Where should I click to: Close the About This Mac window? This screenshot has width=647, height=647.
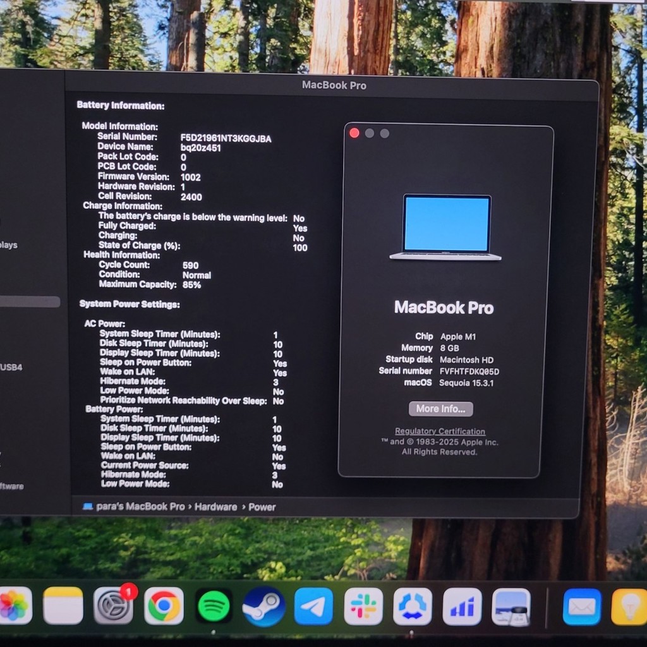354,133
